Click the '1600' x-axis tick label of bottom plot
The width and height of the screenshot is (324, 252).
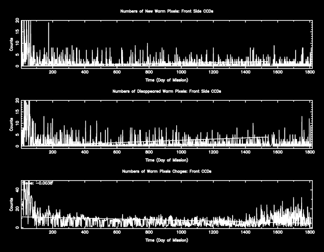click(x=277, y=232)
